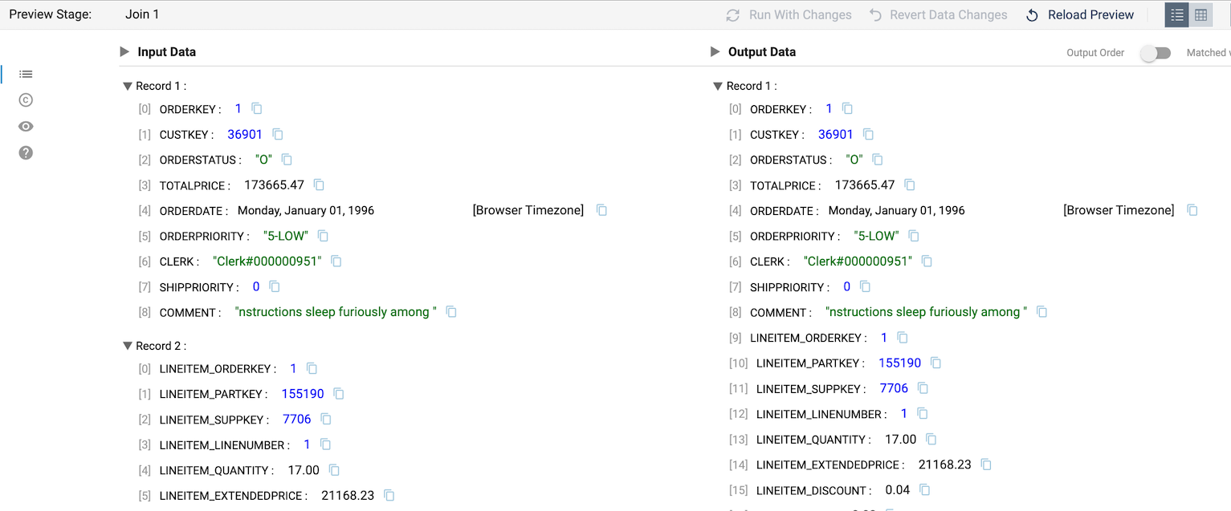
Task: Switch to table view mode
Action: (1201, 15)
